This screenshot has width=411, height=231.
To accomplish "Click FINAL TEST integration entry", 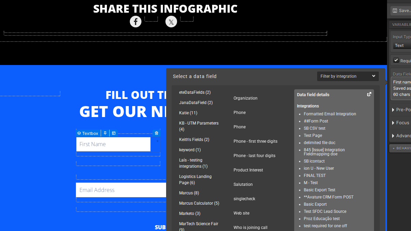I will tap(315, 176).
